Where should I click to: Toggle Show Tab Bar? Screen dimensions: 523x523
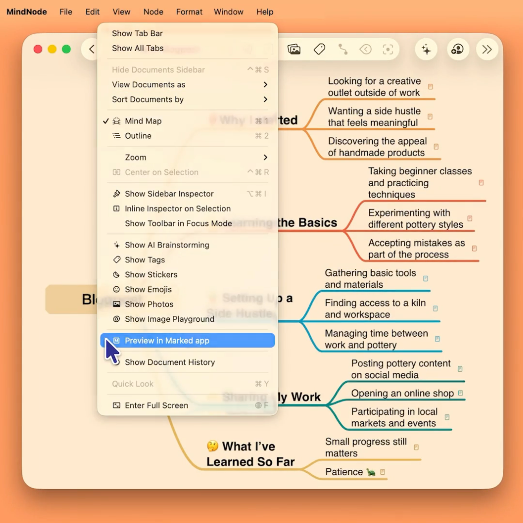pyautogui.click(x=187, y=33)
